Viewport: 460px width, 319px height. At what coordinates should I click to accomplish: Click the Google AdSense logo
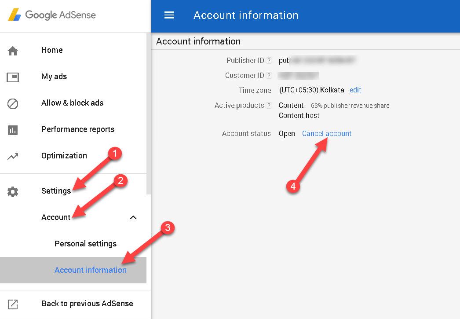51,15
